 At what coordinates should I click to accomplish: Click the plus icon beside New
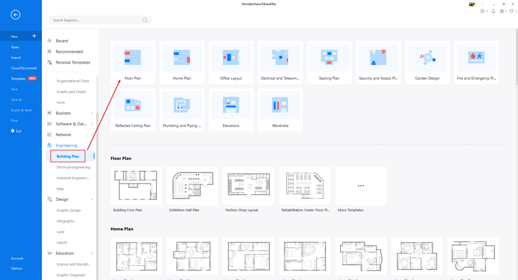pyautogui.click(x=34, y=36)
